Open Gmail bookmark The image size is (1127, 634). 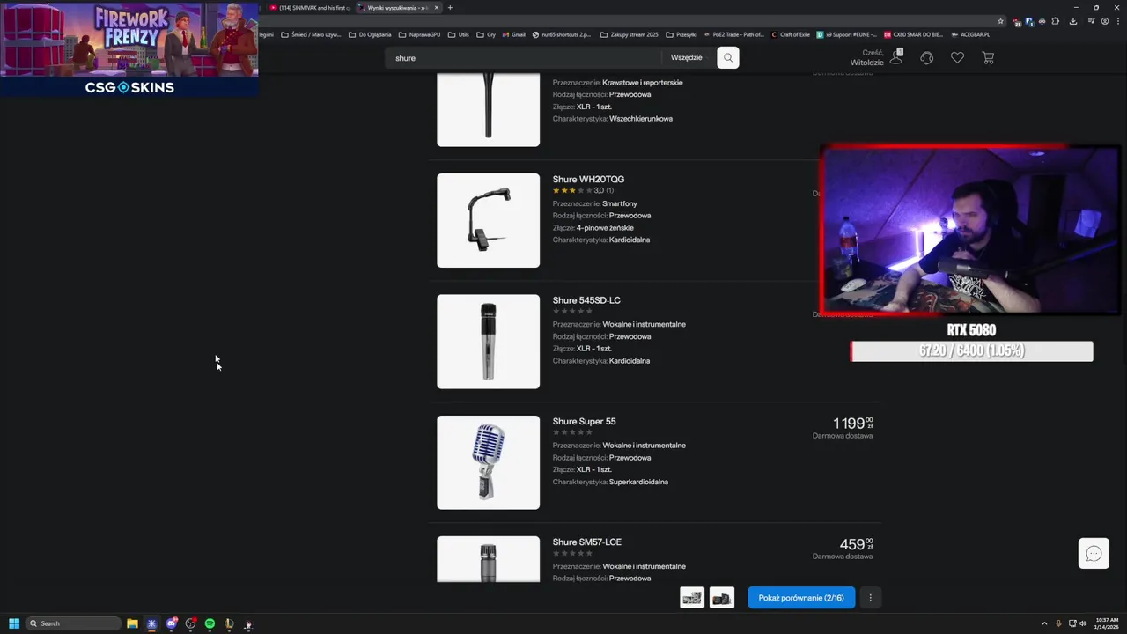pyautogui.click(x=513, y=34)
